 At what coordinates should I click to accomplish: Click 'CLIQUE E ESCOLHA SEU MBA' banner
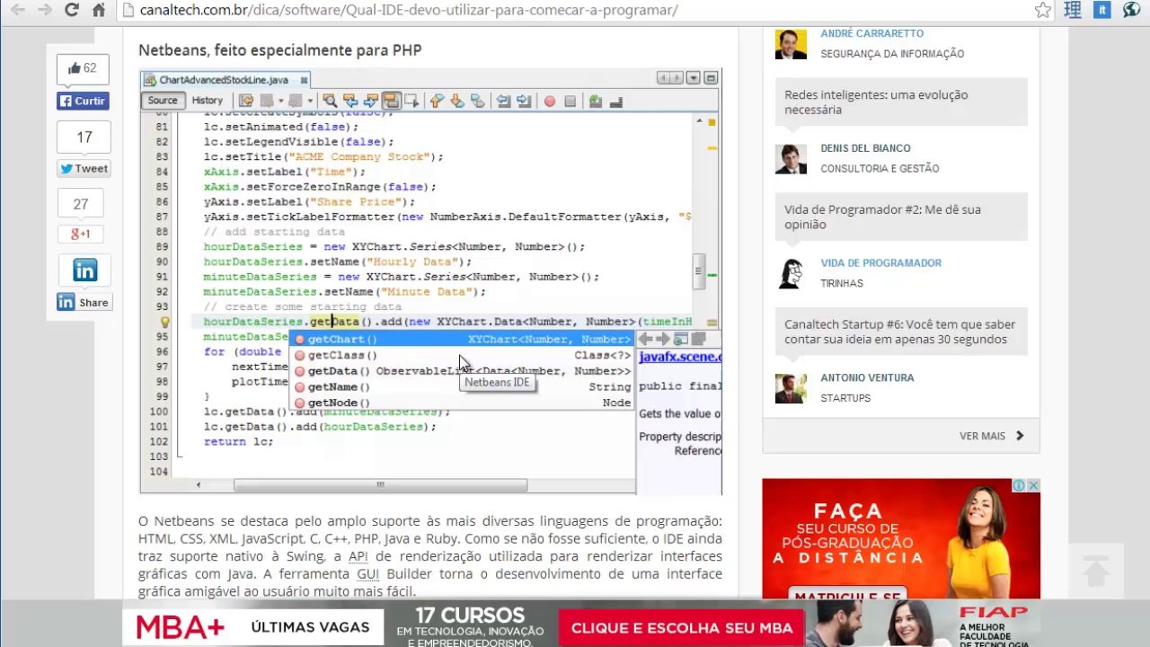(682, 627)
